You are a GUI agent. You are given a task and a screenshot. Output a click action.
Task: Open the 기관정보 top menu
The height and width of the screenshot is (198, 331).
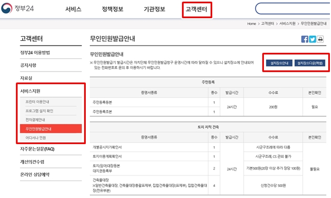(x=155, y=9)
